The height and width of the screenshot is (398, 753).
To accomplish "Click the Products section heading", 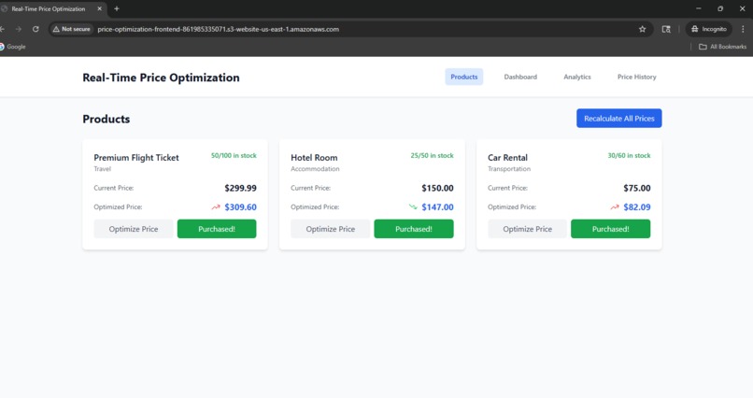I will 107,119.
